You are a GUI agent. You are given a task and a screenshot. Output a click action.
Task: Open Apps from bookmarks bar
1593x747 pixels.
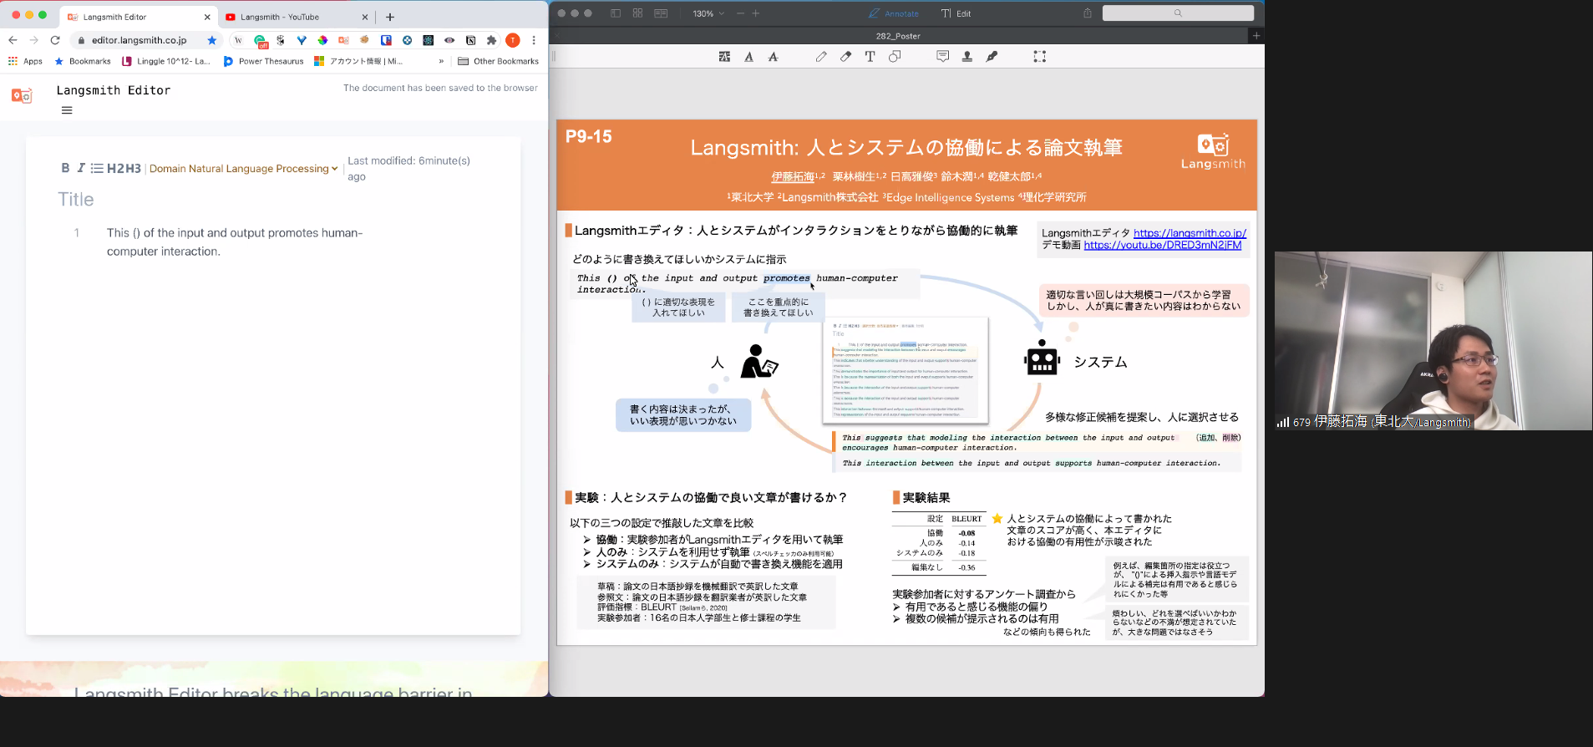click(x=25, y=61)
